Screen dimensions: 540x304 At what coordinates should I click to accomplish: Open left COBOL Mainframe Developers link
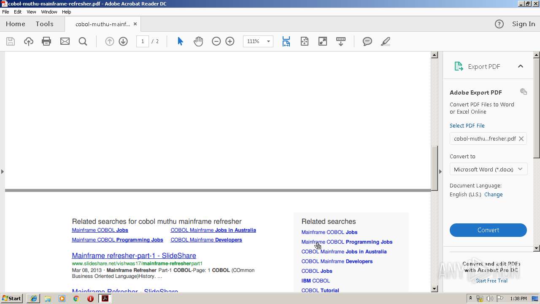click(x=206, y=240)
